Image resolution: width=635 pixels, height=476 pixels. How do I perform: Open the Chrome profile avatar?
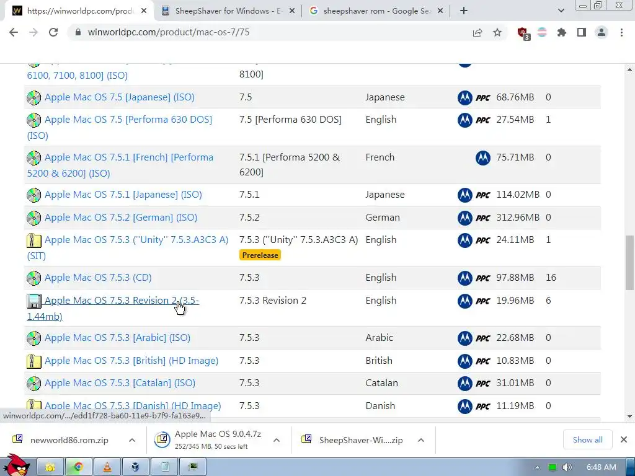(602, 32)
